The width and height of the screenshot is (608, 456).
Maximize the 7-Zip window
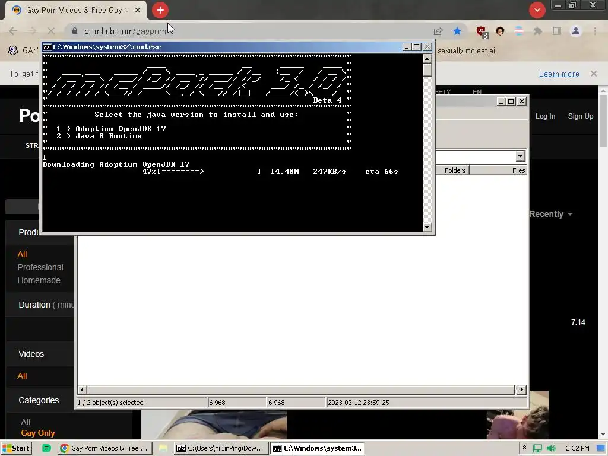point(511,102)
